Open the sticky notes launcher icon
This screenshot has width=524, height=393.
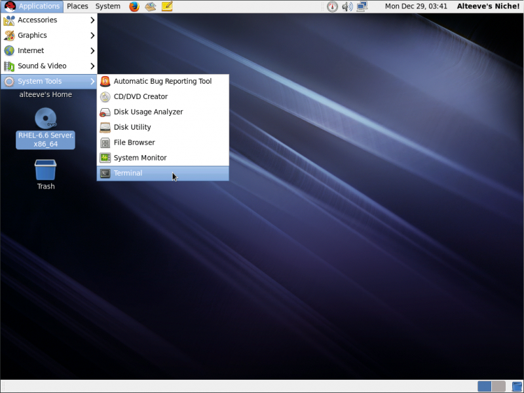point(167,7)
